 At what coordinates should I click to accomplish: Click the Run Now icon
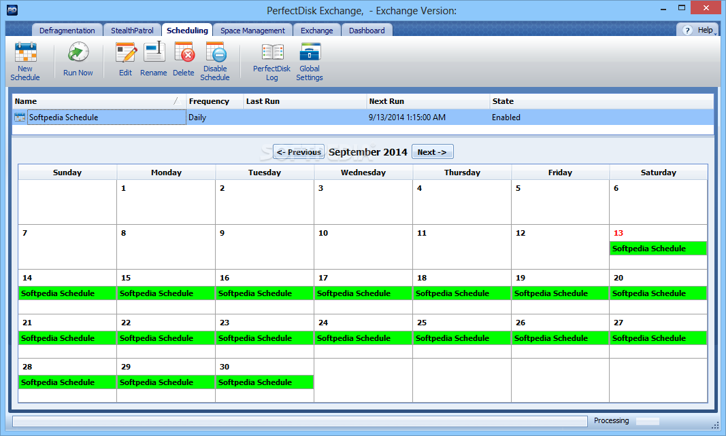tap(78, 59)
